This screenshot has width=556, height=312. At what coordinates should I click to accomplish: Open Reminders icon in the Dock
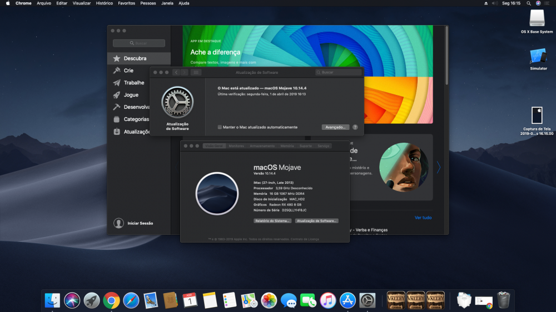[230, 300]
